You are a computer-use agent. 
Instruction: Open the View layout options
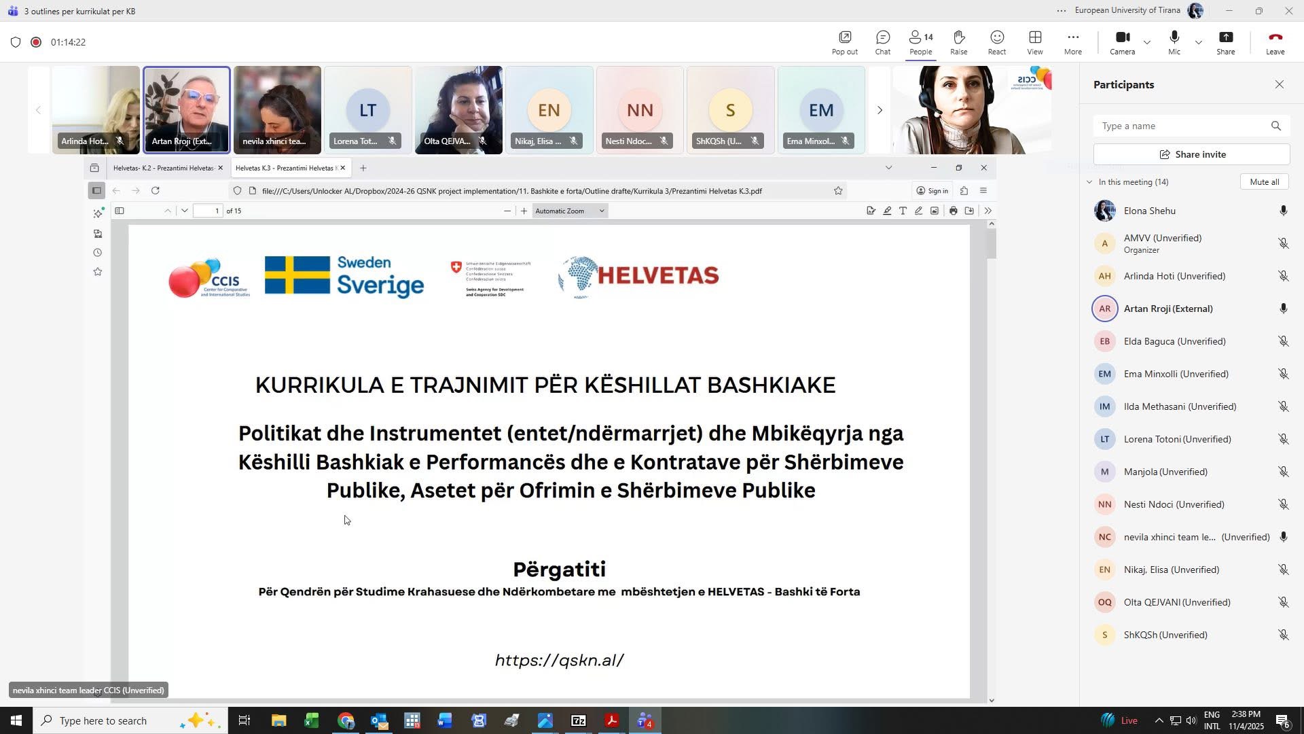(1034, 42)
